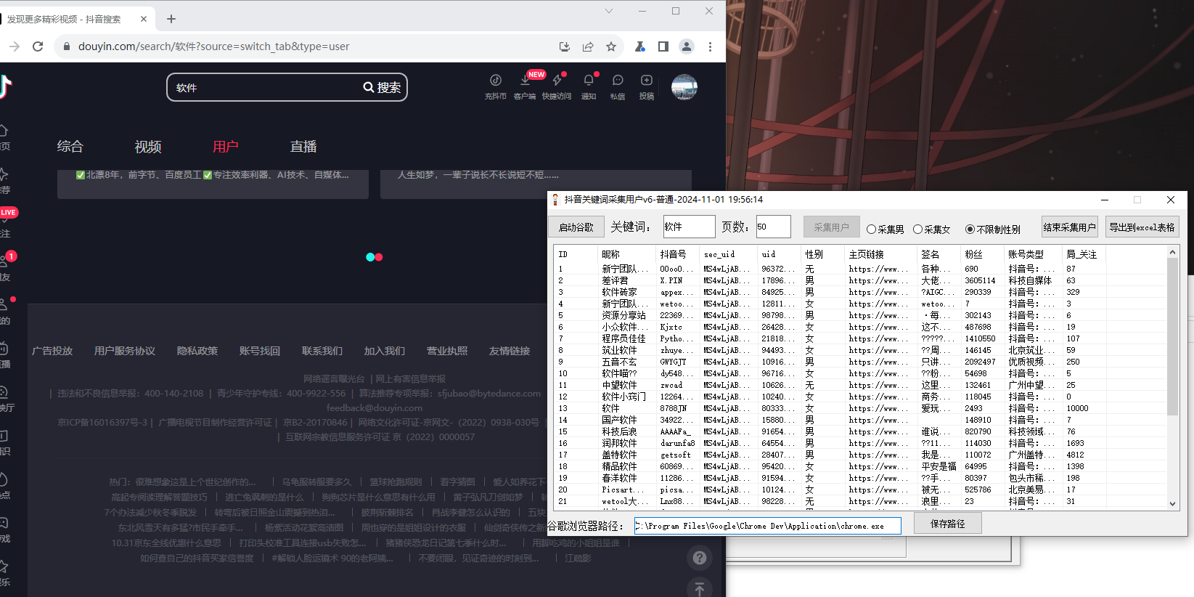Toggle the Chrome side panel icon
The height and width of the screenshot is (597, 1194).
click(x=663, y=46)
